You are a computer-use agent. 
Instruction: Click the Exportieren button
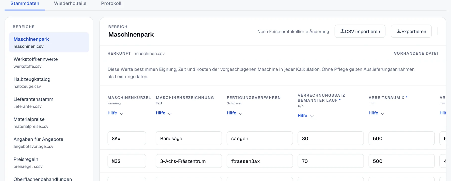[x=411, y=31]
